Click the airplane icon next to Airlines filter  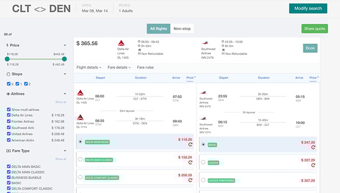click(8, 94)
